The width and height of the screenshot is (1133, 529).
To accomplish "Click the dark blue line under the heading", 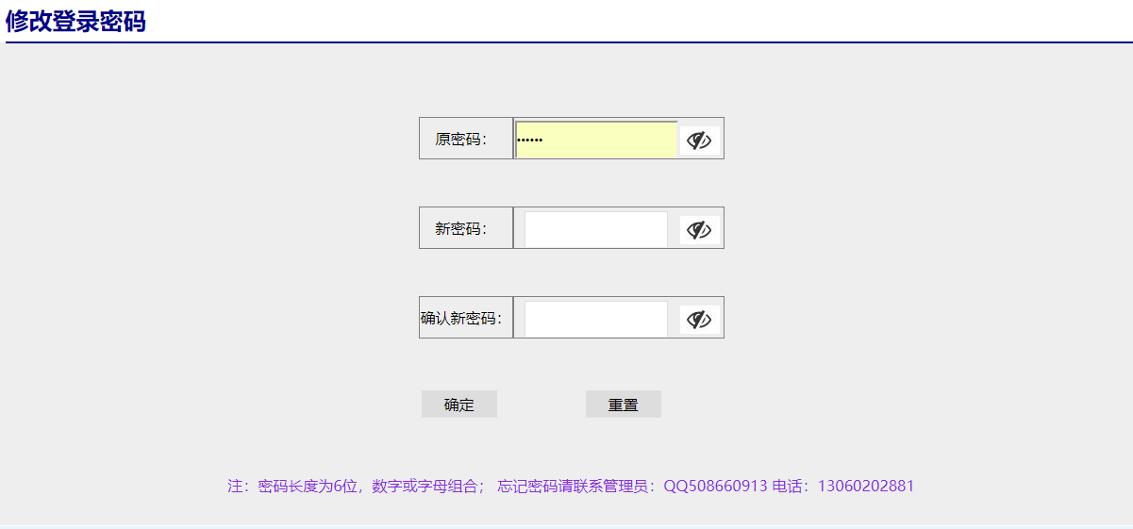I will (x=566, y=42).
